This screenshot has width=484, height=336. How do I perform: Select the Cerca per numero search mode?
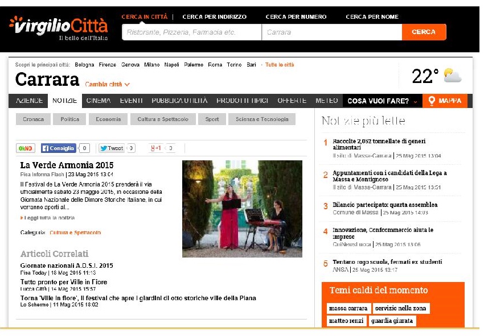[296, 17]
